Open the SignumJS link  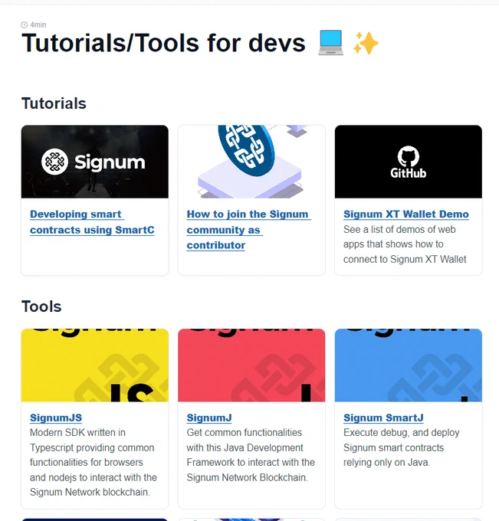tap(56, 418)
